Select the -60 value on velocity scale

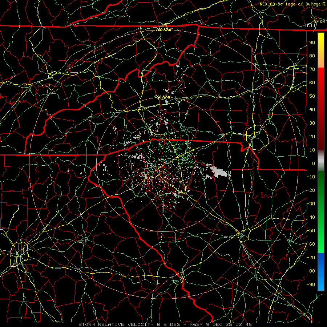311,244
